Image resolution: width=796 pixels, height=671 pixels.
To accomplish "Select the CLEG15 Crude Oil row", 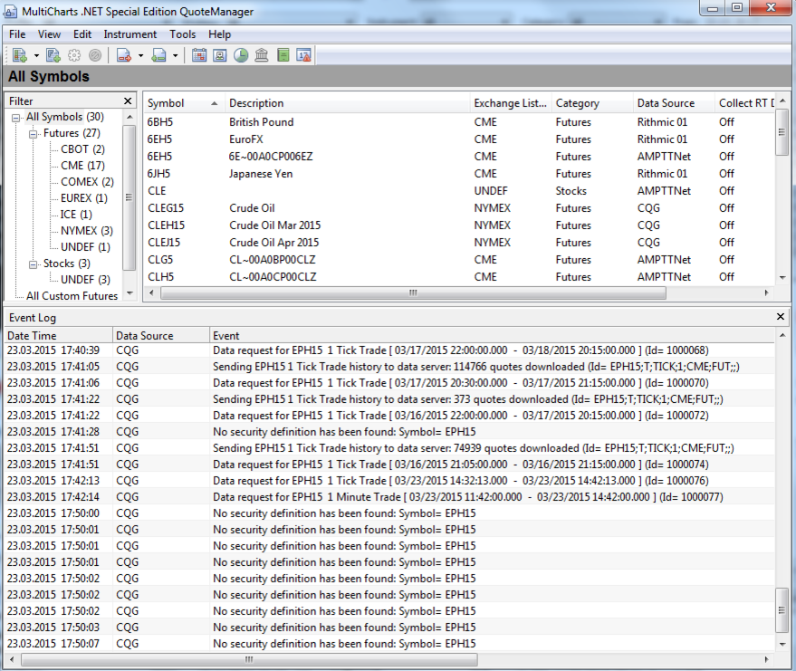I will tap(459, 208).
